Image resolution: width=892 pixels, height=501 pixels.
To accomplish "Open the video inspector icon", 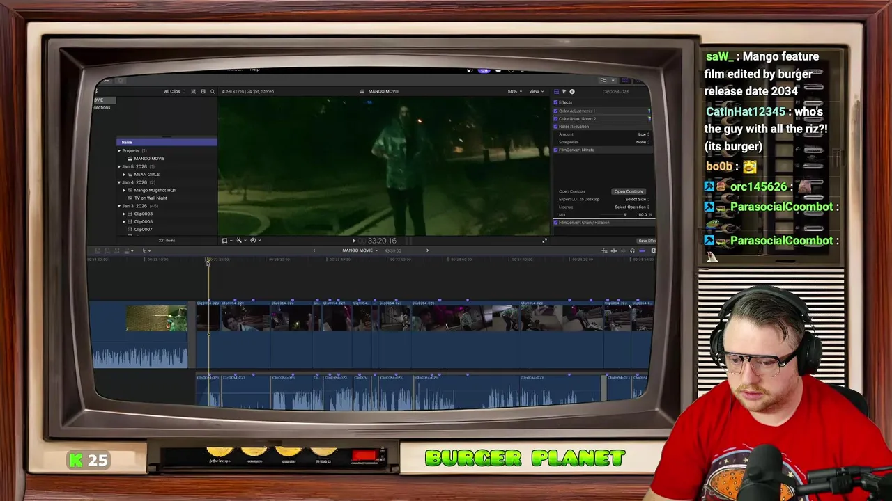I will (x=556, y=91).
